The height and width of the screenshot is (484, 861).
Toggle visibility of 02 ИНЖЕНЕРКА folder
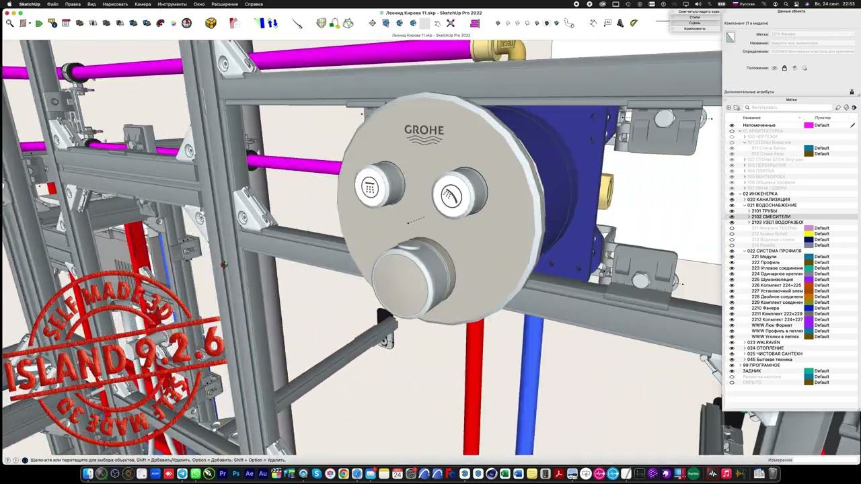coord(732,194)
